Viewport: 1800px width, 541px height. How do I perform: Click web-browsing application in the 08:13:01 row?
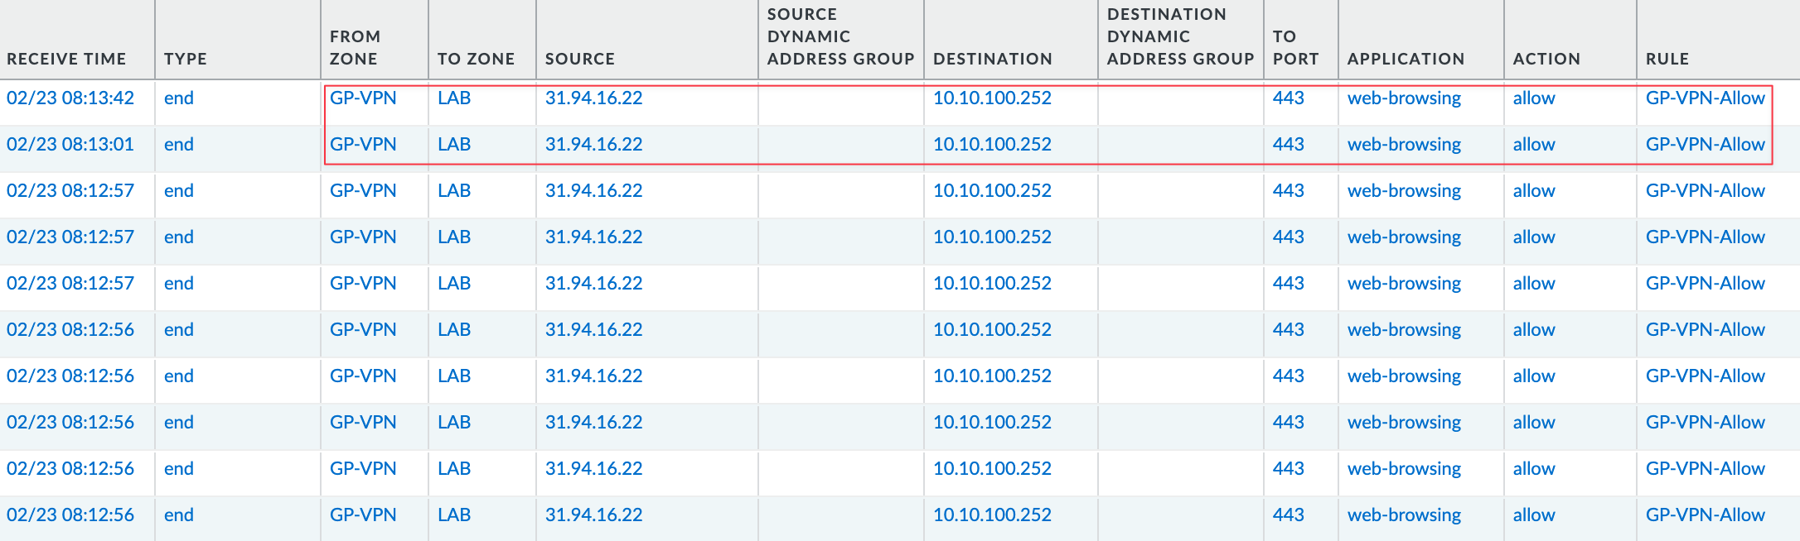click(1404, 144)
